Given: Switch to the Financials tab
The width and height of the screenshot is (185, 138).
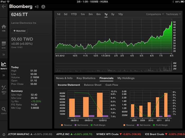Looking at the screenshot, I should (107, 78).
